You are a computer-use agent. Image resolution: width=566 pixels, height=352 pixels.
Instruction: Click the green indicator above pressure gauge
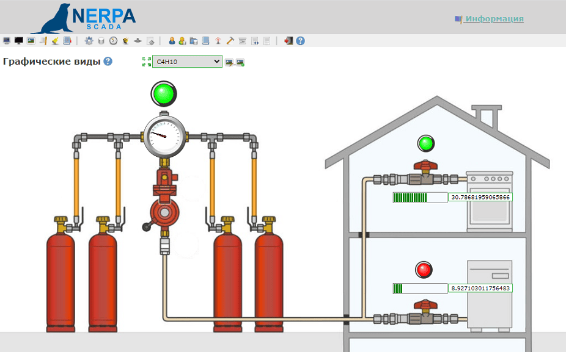point(164,94)
